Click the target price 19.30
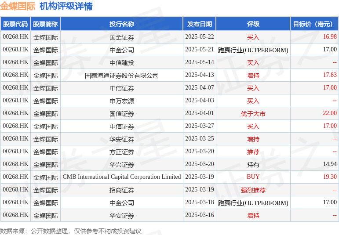Viewport: 339px width, 235px height. (330, 177)
